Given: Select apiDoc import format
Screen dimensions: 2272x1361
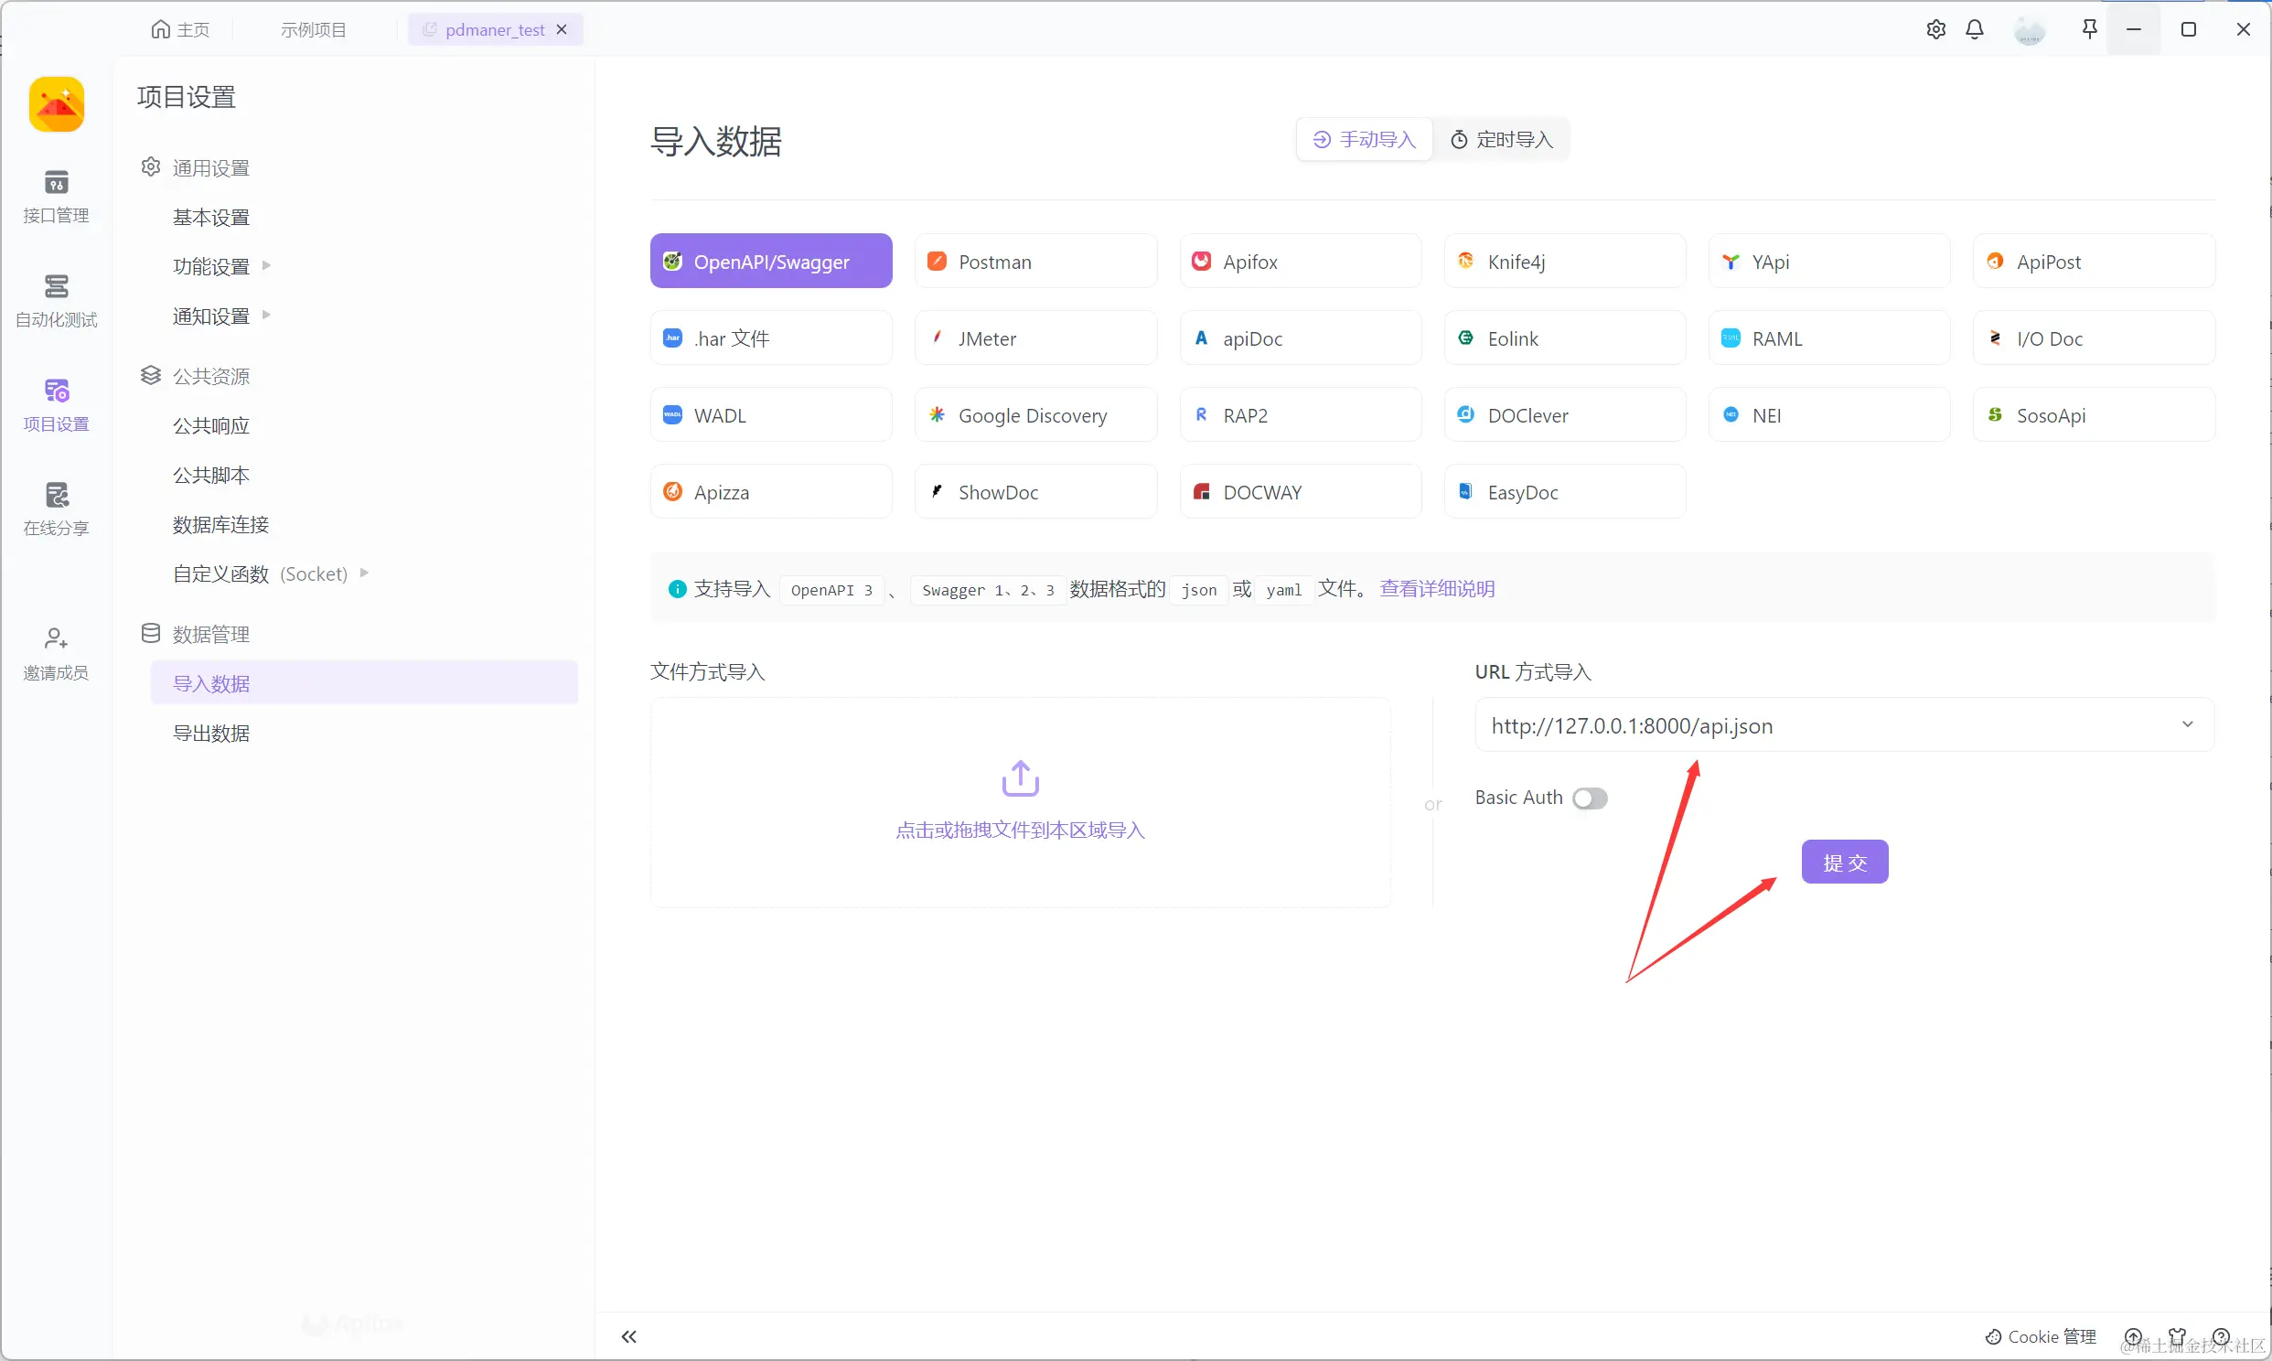Looking at the screenshot, I should 1300,338.
